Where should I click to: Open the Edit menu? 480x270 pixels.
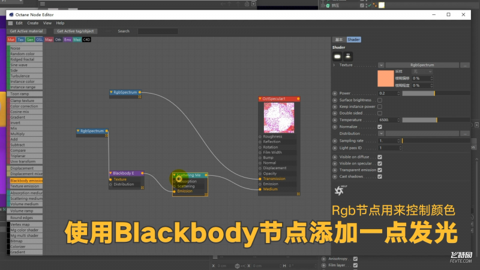pos(19,23)
